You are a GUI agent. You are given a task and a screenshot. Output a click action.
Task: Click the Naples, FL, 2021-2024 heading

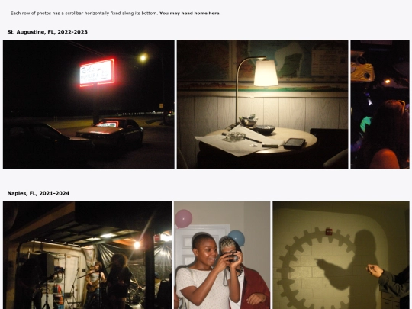click(x=38, y=193)
